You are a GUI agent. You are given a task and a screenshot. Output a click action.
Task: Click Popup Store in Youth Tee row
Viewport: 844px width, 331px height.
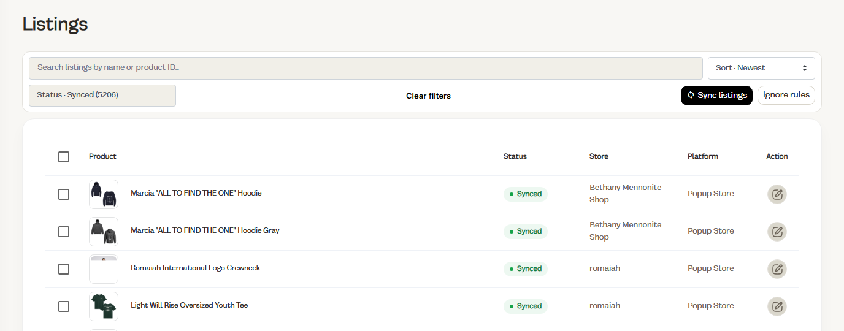(711, 306)
